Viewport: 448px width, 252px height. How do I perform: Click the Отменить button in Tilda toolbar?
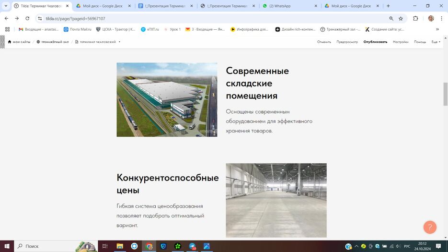(324, 42)
